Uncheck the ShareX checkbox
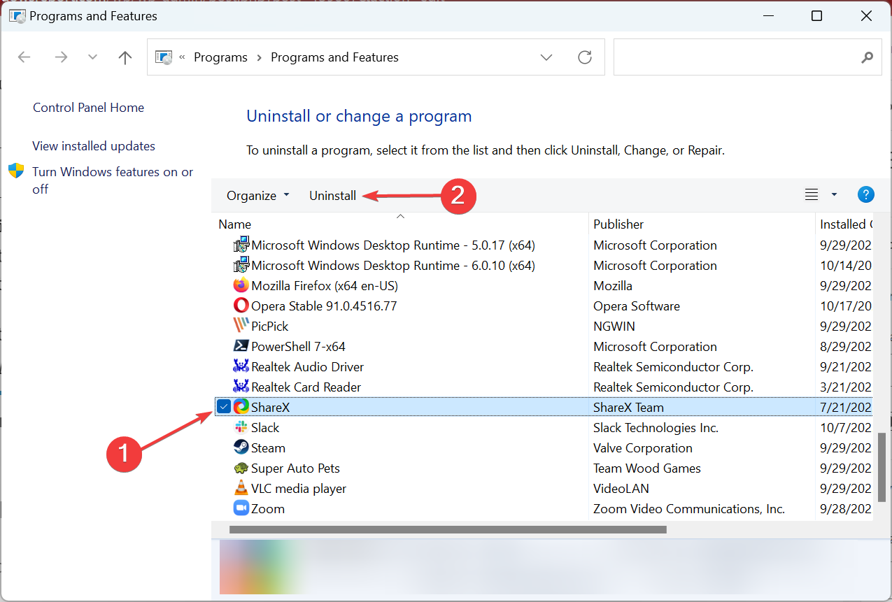892x602 pixels. (223, 407)
